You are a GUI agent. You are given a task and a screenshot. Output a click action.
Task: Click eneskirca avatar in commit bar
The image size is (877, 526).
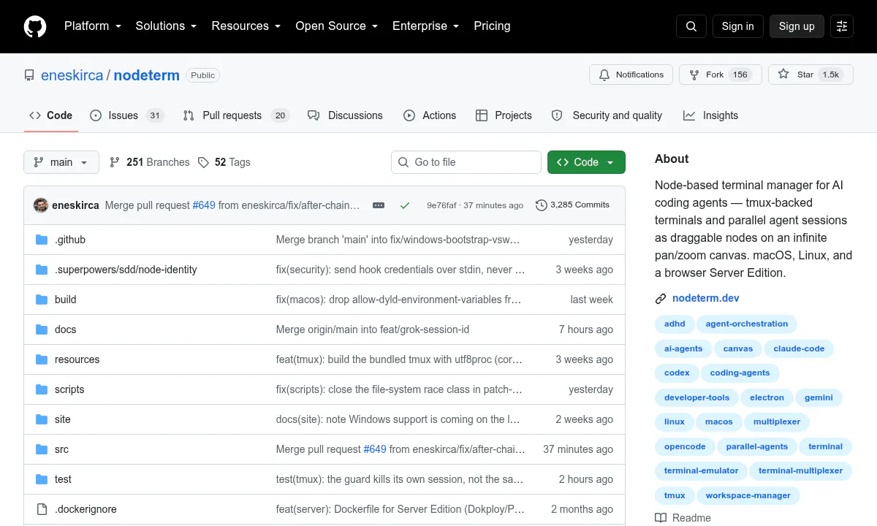tap(41, 205)
